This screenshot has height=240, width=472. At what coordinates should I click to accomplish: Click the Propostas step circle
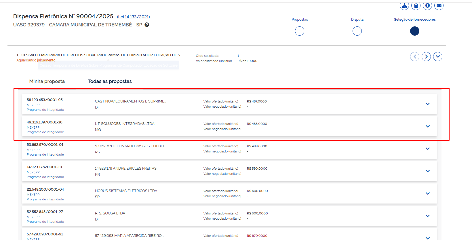(300, 31)
